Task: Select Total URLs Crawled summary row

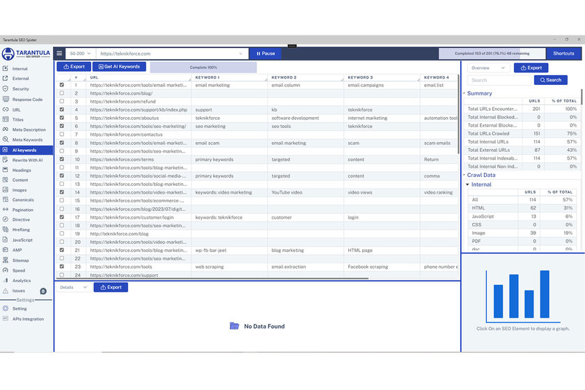Action: (x=522, y=134)
